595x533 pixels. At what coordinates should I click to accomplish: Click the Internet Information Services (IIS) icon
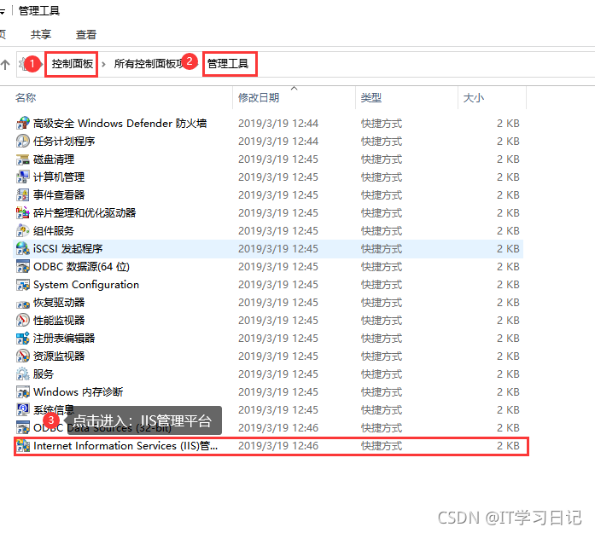point(23,446)
